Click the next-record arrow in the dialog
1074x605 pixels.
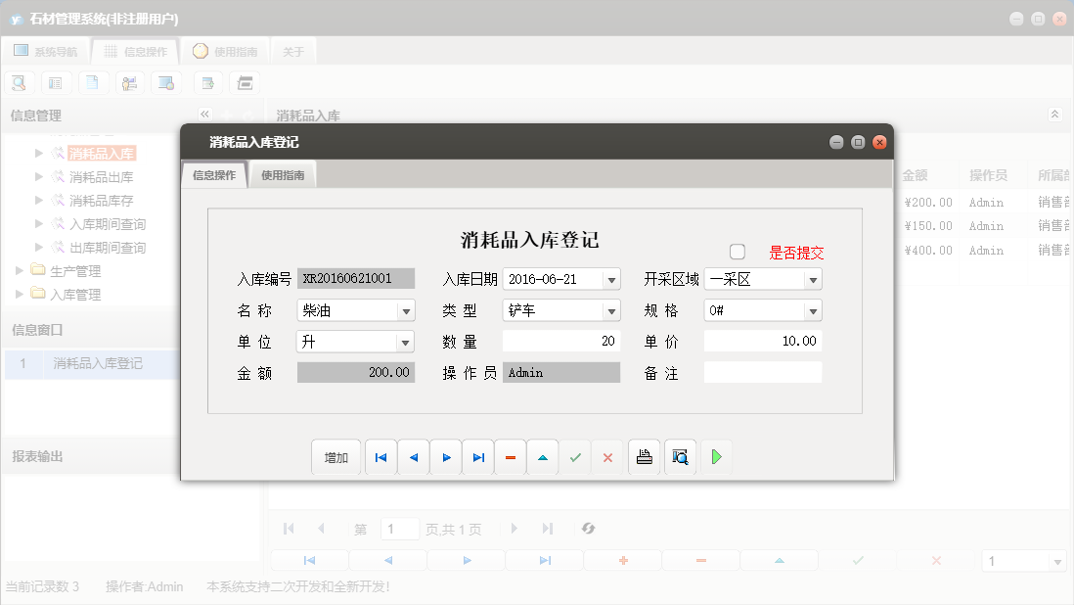pyautogui.click(x=446, y=457)
